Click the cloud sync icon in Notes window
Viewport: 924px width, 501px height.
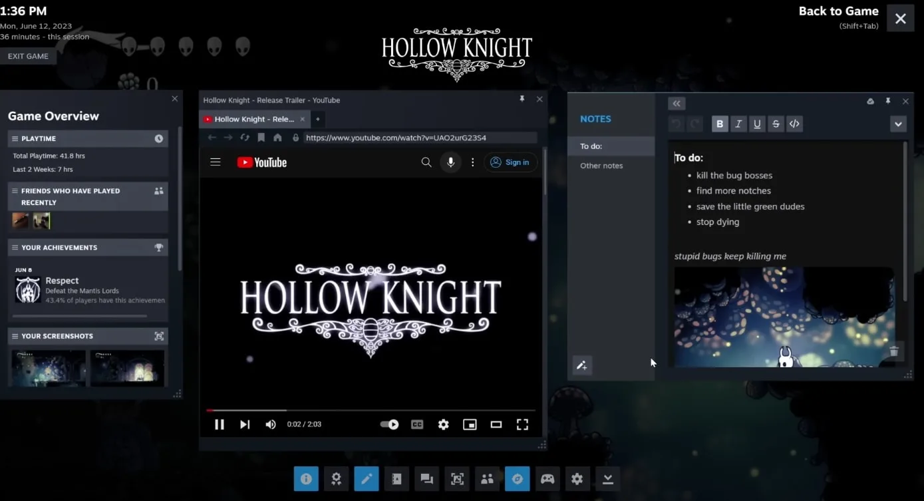(x=871, y=101)
